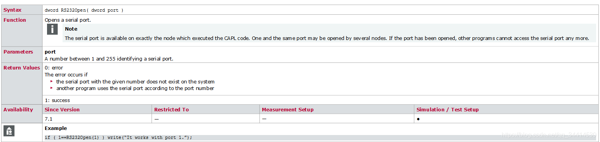Select the Availability row label

(18, 109)
